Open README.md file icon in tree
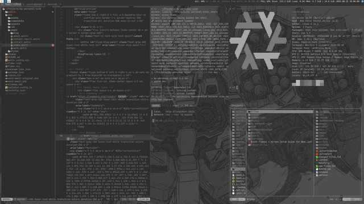 [x=6, y=57]
